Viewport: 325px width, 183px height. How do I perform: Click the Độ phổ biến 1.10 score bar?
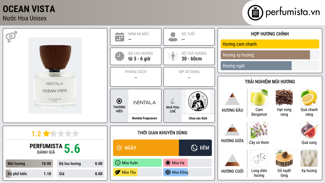[x=29, y=174]
